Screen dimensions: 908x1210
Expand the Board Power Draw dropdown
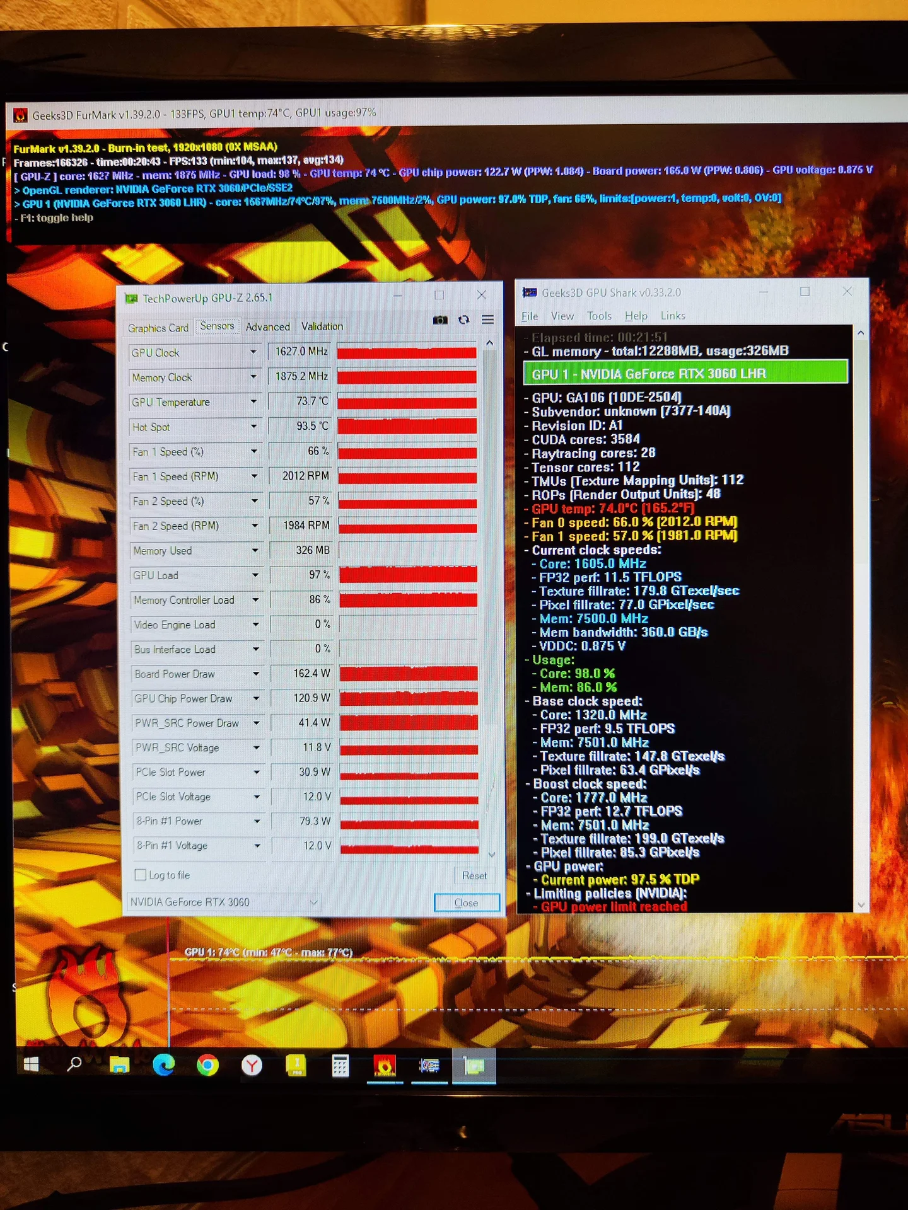256,674
